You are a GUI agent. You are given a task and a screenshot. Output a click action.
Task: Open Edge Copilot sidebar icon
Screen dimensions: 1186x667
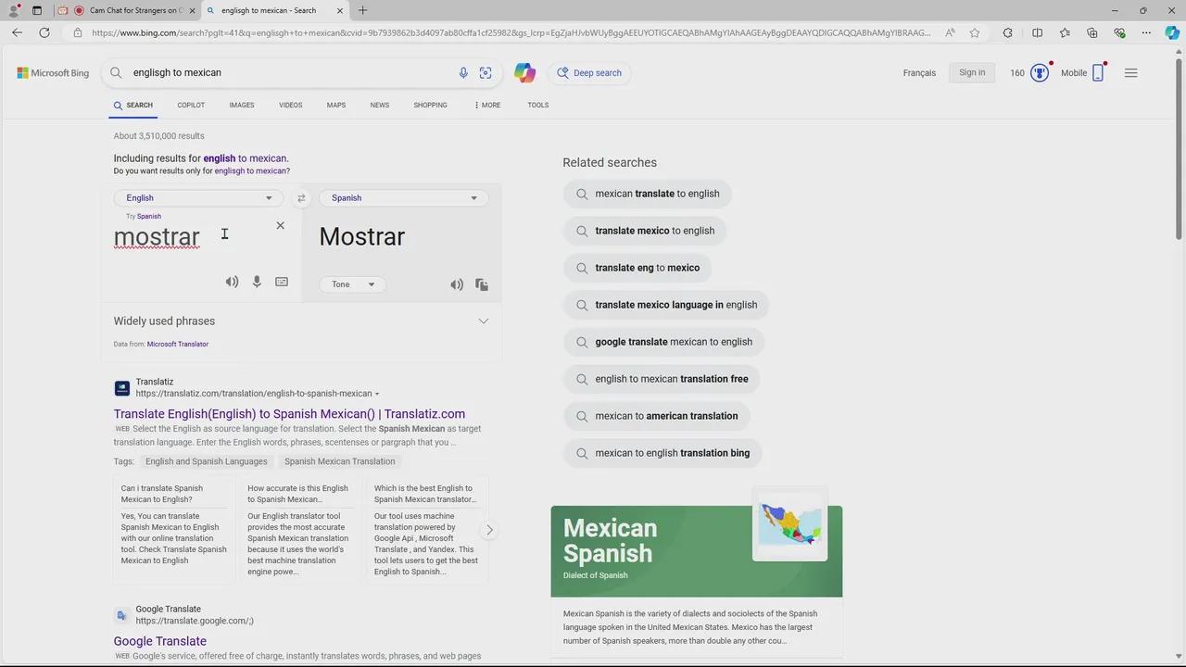1172,32
